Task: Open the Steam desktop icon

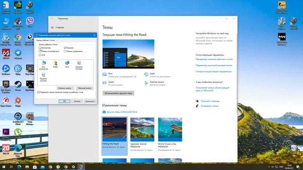Action: [x=18, y=86]
